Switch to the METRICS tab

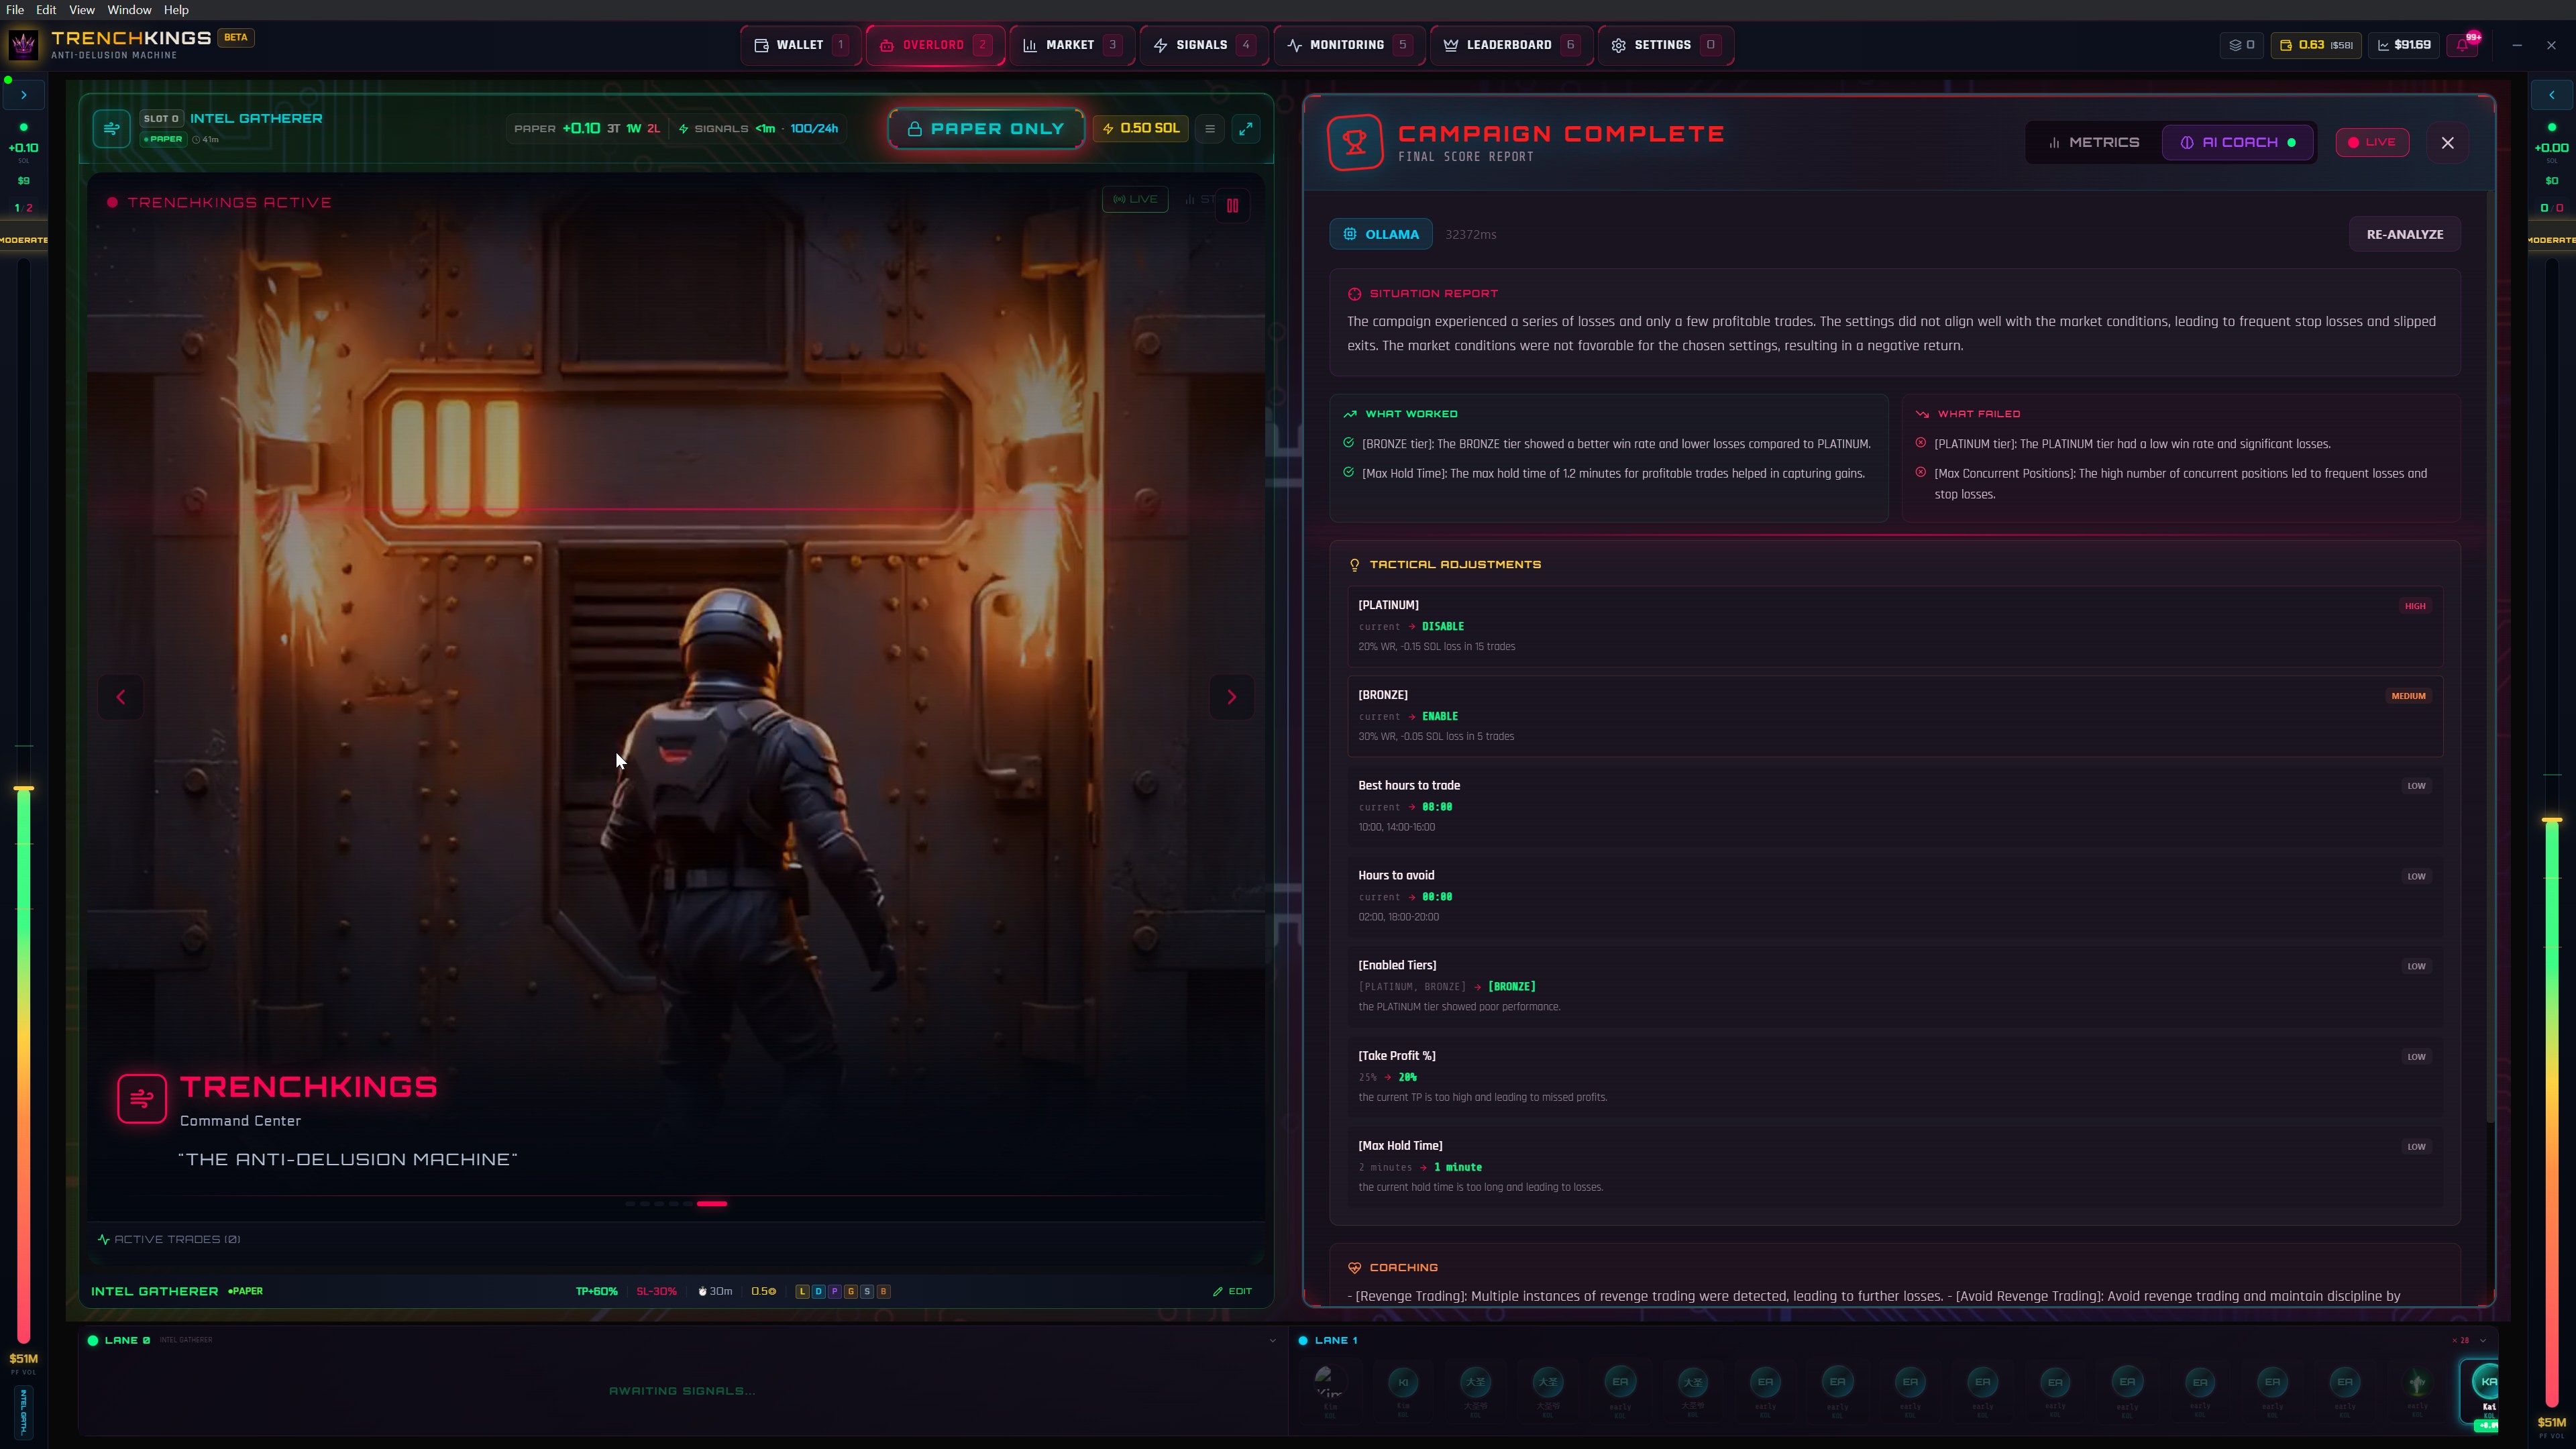[2094, 142]
